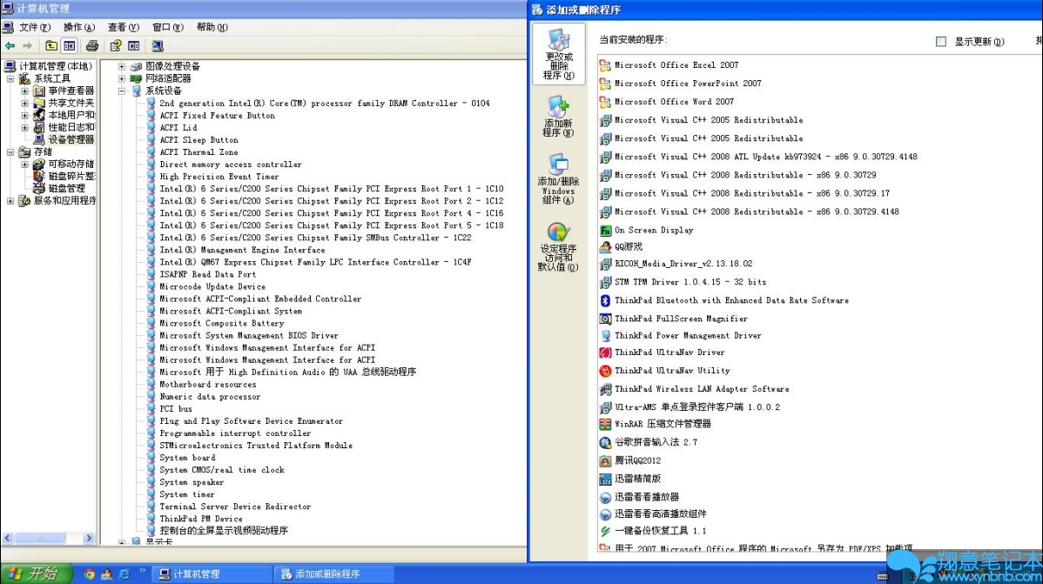
Task: Expand the 性能日志和警报 node
Action: point(24,127)
